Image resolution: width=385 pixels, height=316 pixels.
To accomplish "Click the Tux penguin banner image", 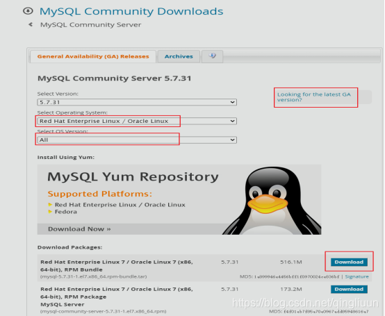I will click(272, 201).
